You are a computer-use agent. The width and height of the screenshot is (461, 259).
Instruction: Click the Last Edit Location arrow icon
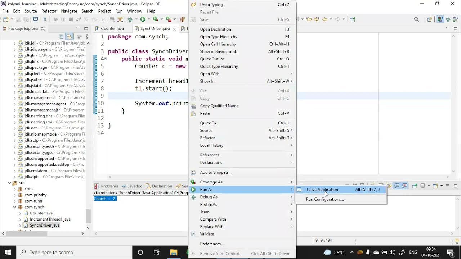coord(309,19)
